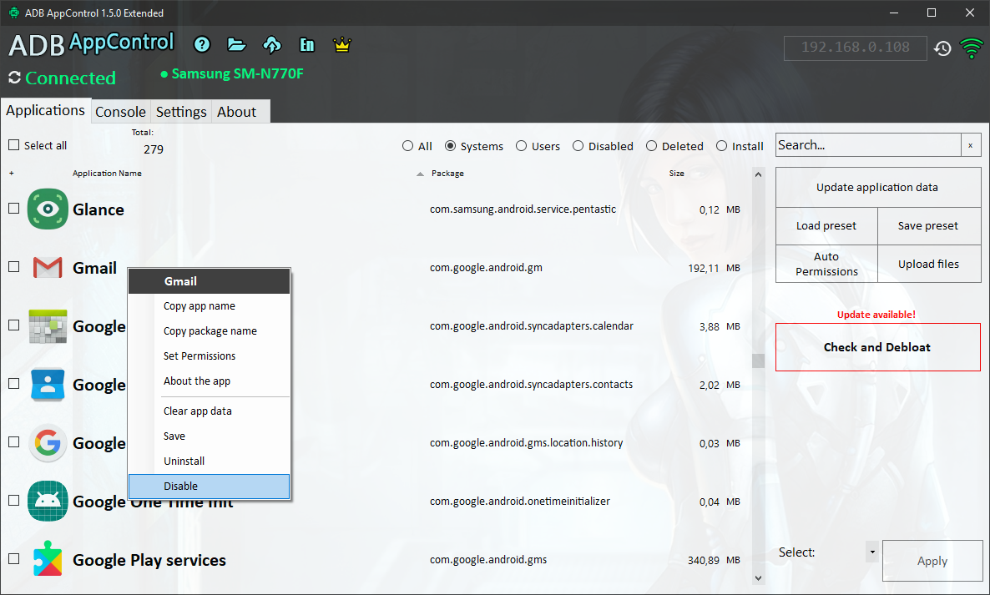Select the Deleted filter radio button
This screenshot has height=595, width=990.
[x=652, y=146]
